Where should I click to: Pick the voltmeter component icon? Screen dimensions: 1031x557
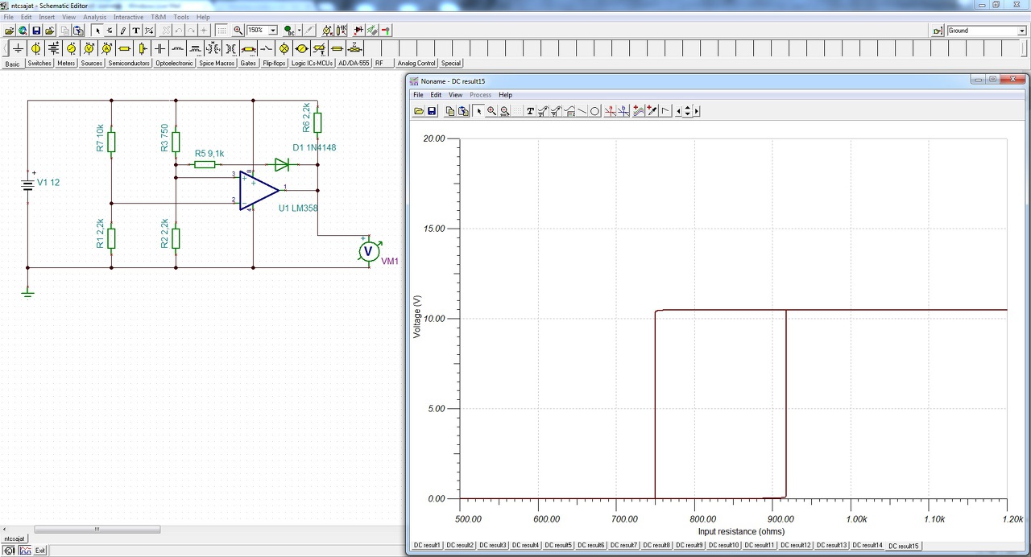tap(89, 48)
